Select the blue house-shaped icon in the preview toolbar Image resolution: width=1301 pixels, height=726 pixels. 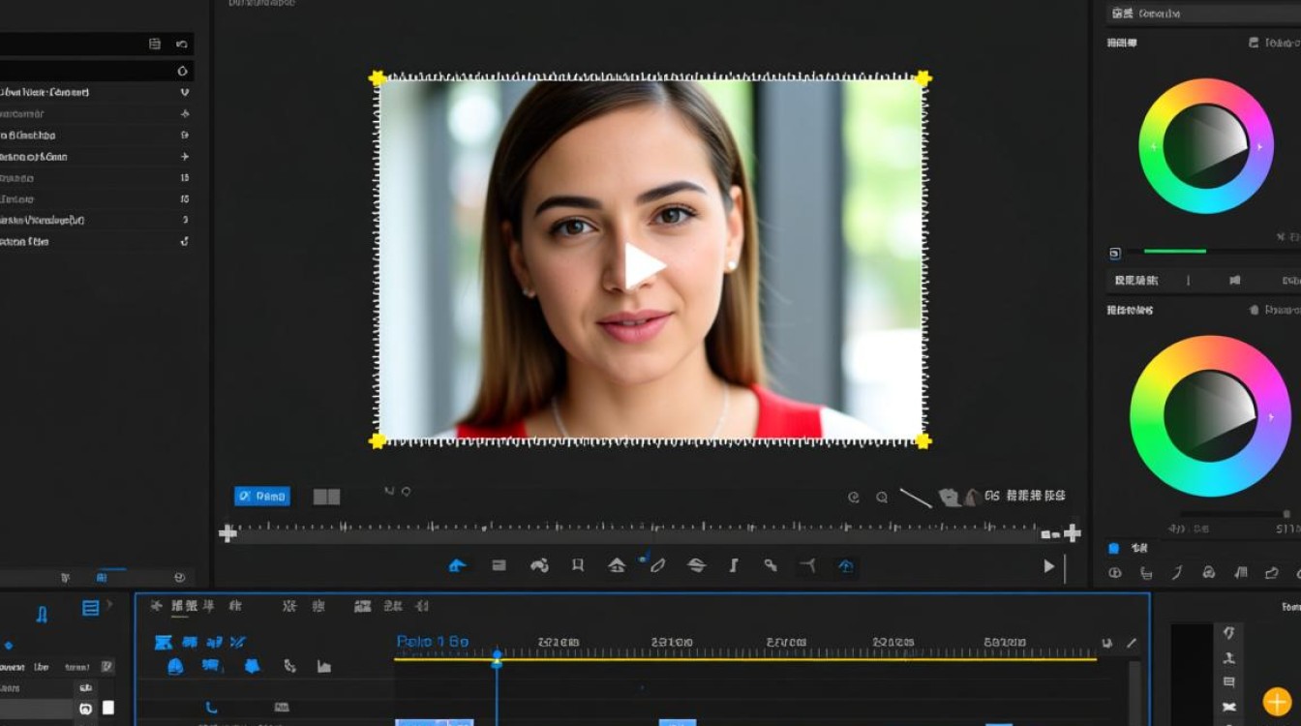(458, 565)
